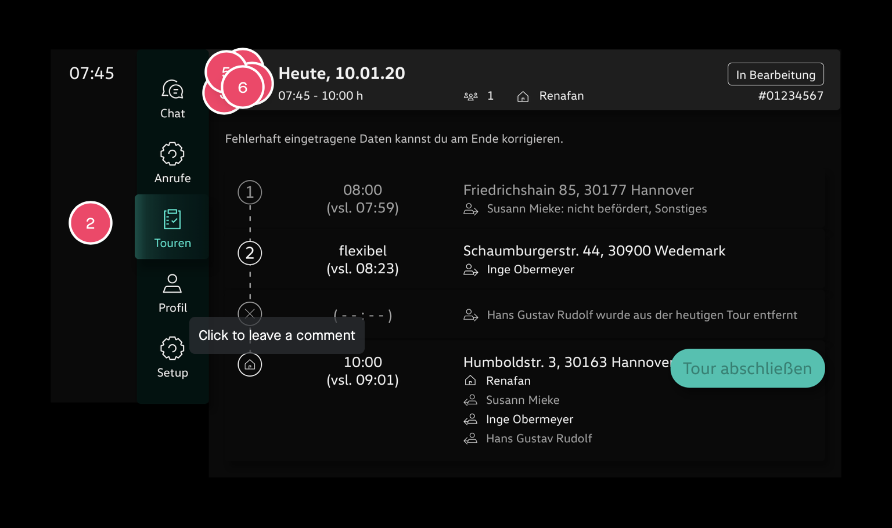
Task: Click stop number 2 circle marker
Action: (x=250, y=253)
